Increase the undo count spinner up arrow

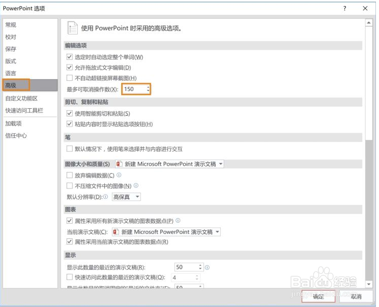coord(148,87)
